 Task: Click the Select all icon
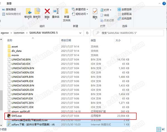(x=119, y=9)
